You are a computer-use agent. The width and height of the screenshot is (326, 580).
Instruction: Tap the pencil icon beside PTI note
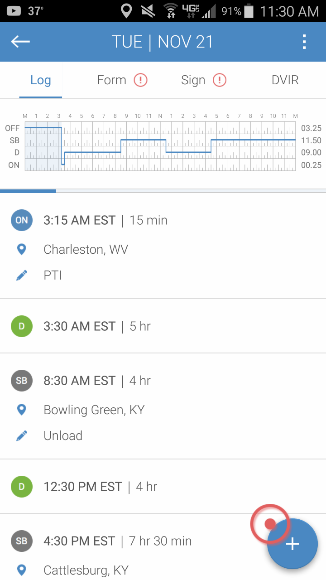coord(21,275)
